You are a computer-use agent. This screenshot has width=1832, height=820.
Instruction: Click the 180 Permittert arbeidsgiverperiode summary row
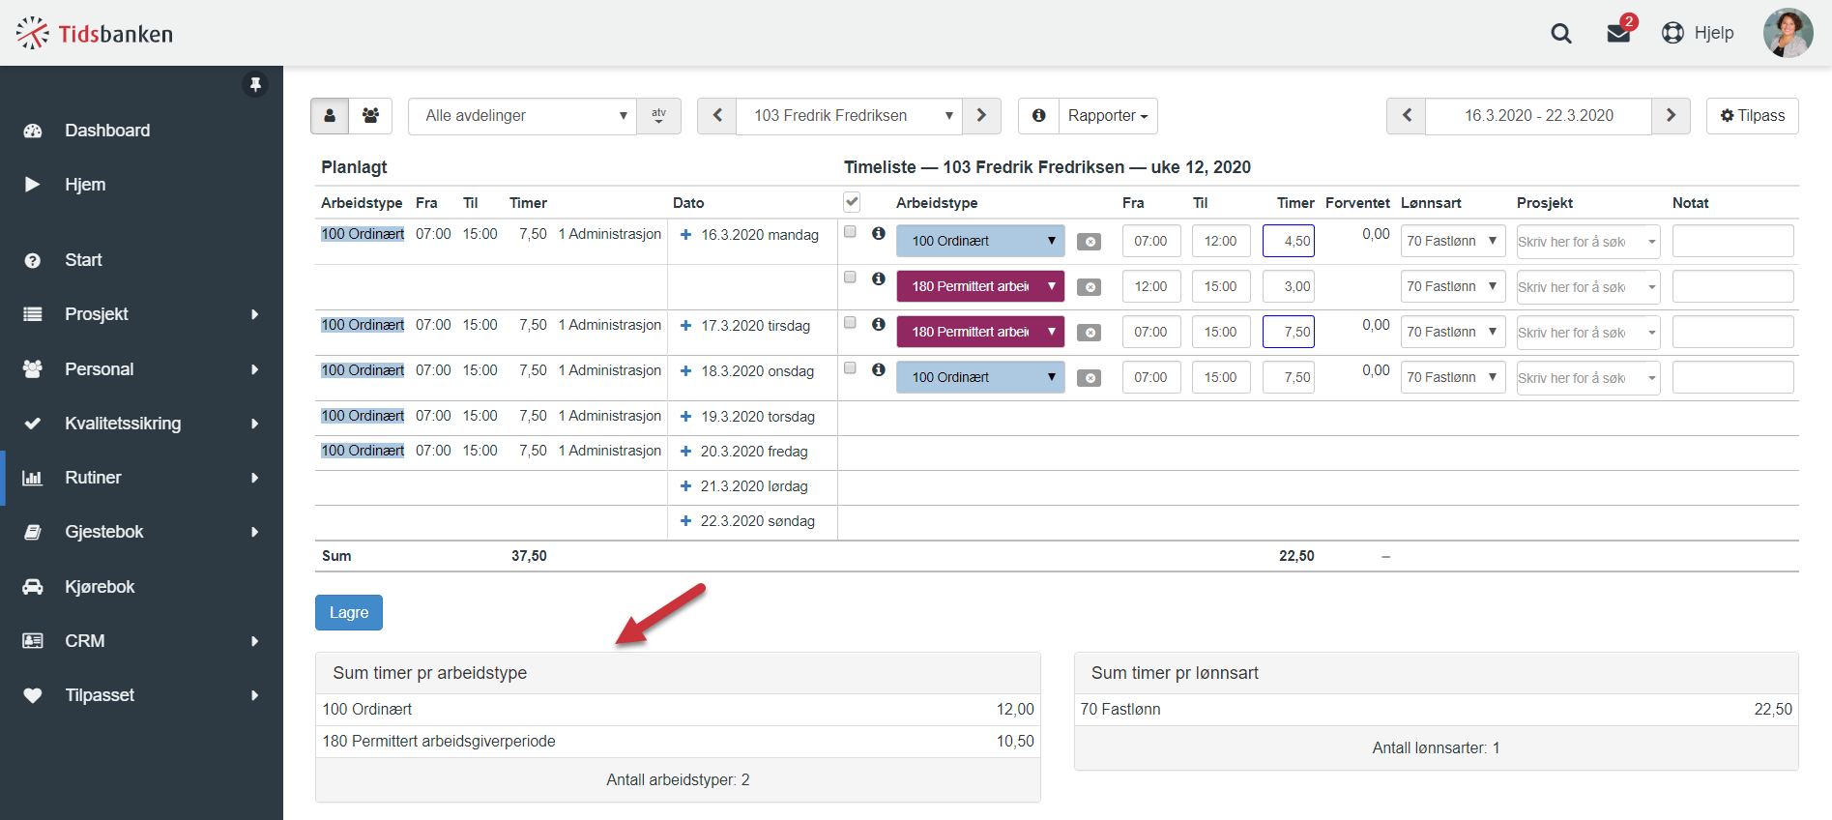point(678,742)
